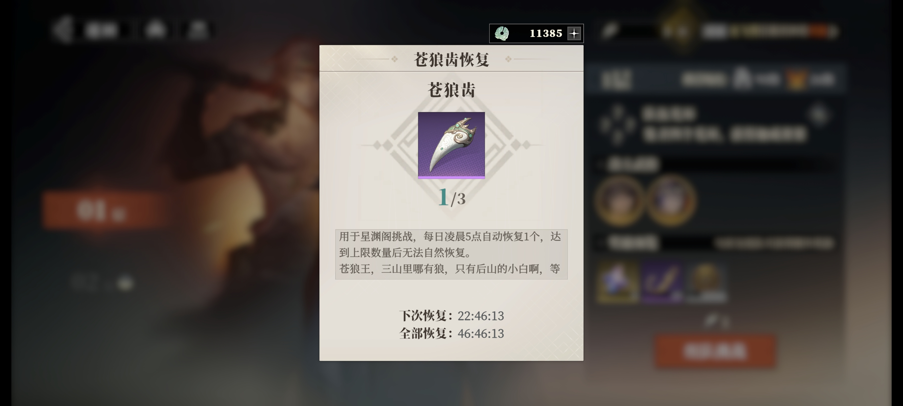
Task: Select the first round character portrait
Action: pyautogui.click(x=620, y=201)
